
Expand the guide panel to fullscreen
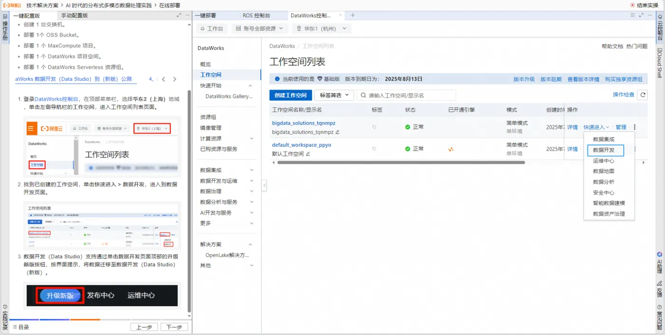tap(179, 15)
